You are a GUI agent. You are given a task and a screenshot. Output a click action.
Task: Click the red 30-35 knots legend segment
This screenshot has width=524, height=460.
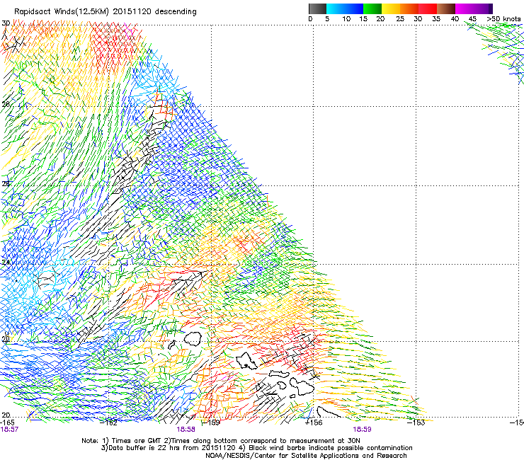coord(428,8)
